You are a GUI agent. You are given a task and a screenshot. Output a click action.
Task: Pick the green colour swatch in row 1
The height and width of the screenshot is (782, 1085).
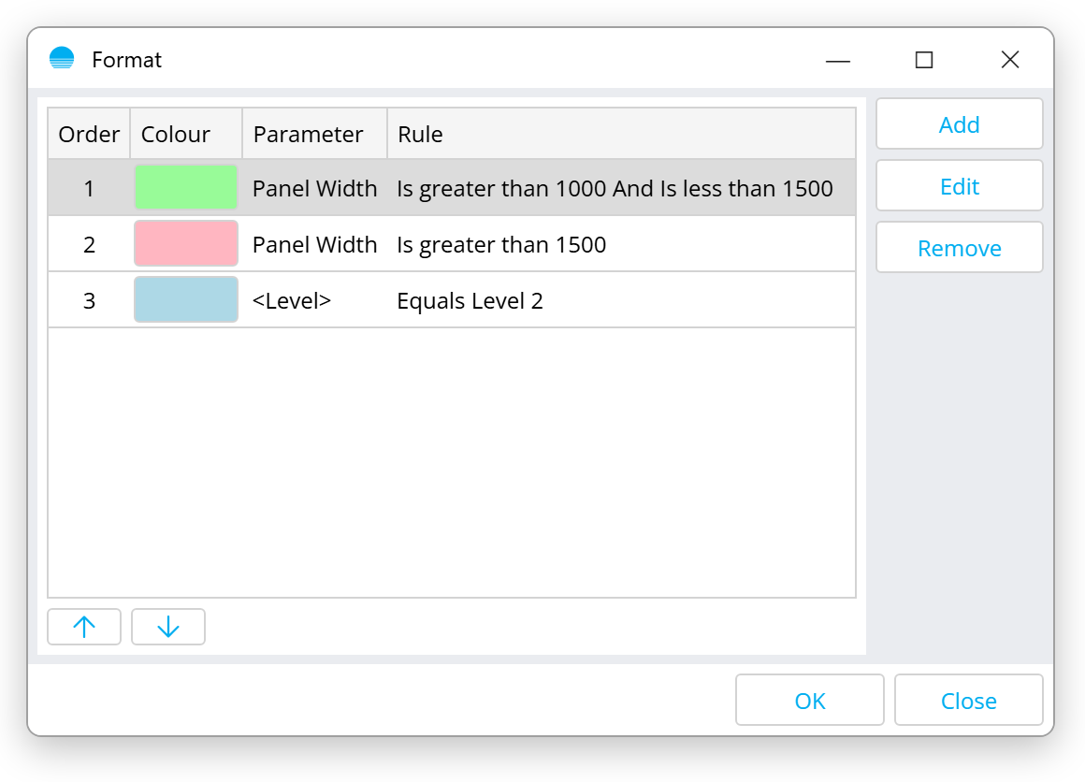pyautogui.click(x=186, y=187)
